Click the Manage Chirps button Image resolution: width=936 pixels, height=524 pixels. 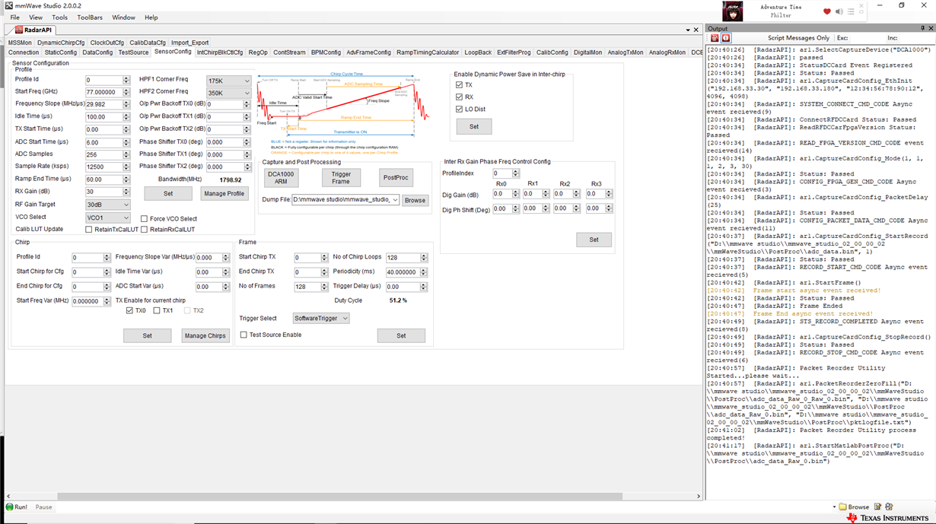click(205, 335)
